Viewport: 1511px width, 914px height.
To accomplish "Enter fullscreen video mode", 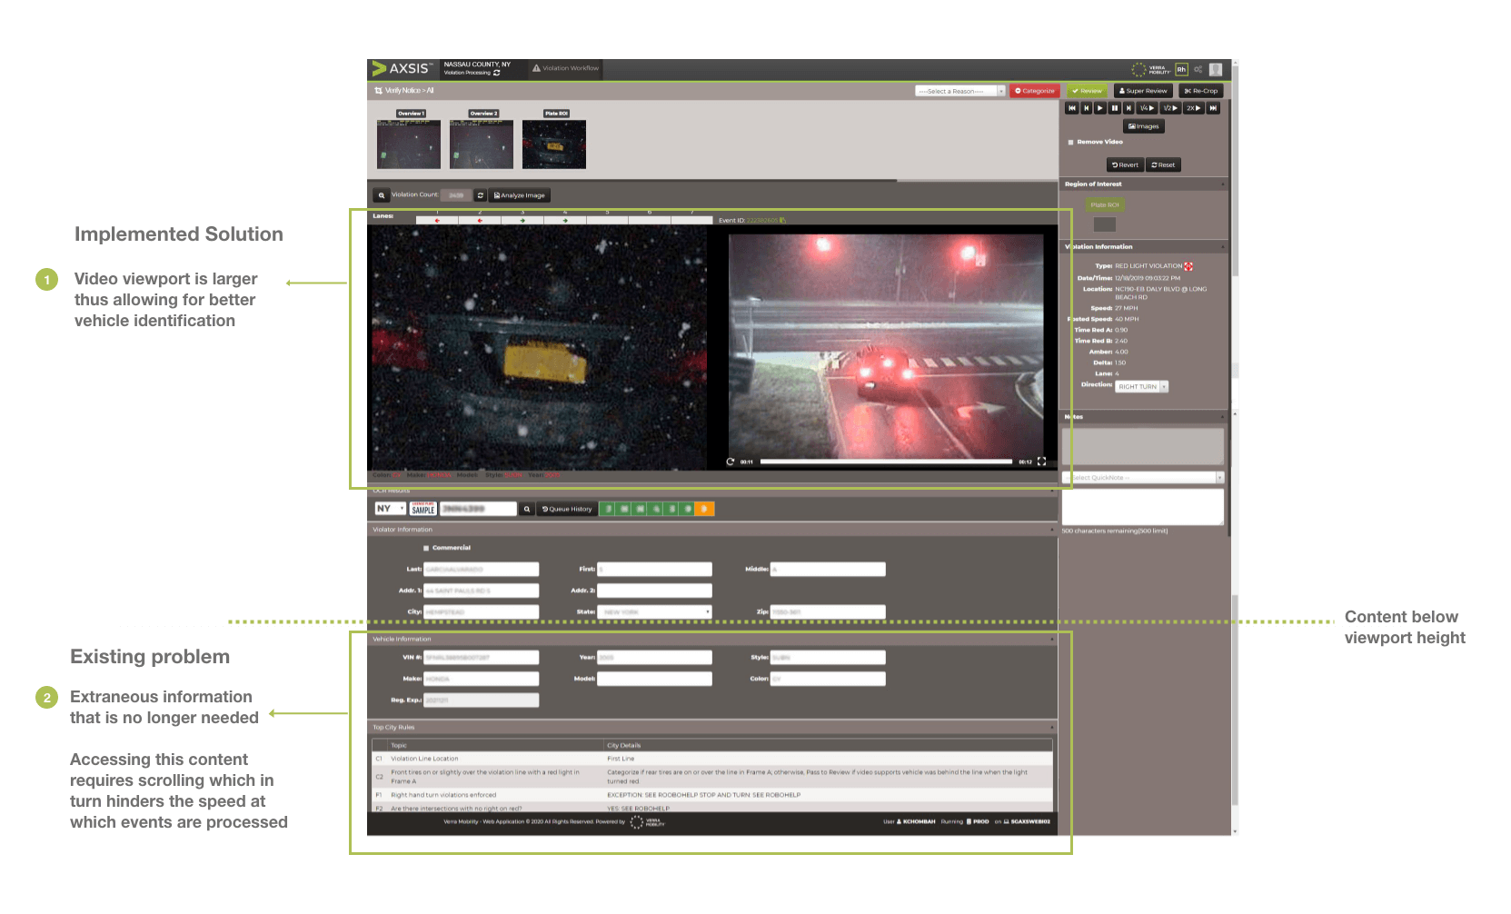I will point(1041,462).
